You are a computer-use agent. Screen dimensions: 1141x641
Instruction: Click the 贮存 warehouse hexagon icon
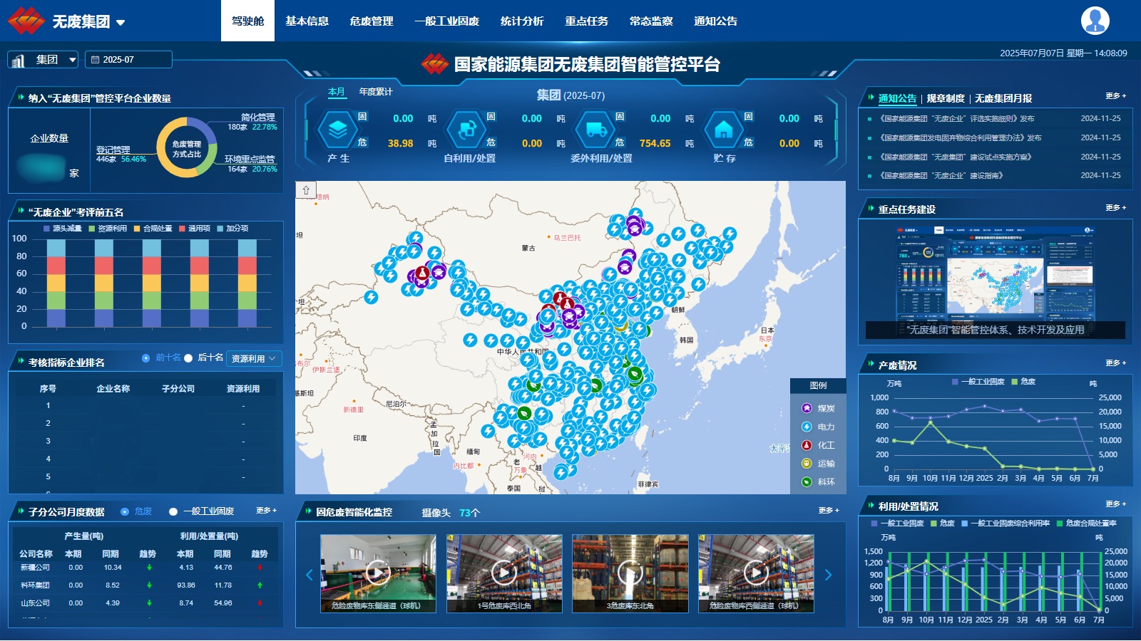pos(723,130)
